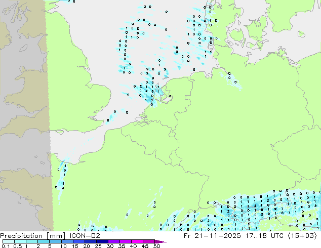Click the 0.5 legend tick label
This screenshot has height=248, width=321.
pyautogui.click(x=17, y=246)
